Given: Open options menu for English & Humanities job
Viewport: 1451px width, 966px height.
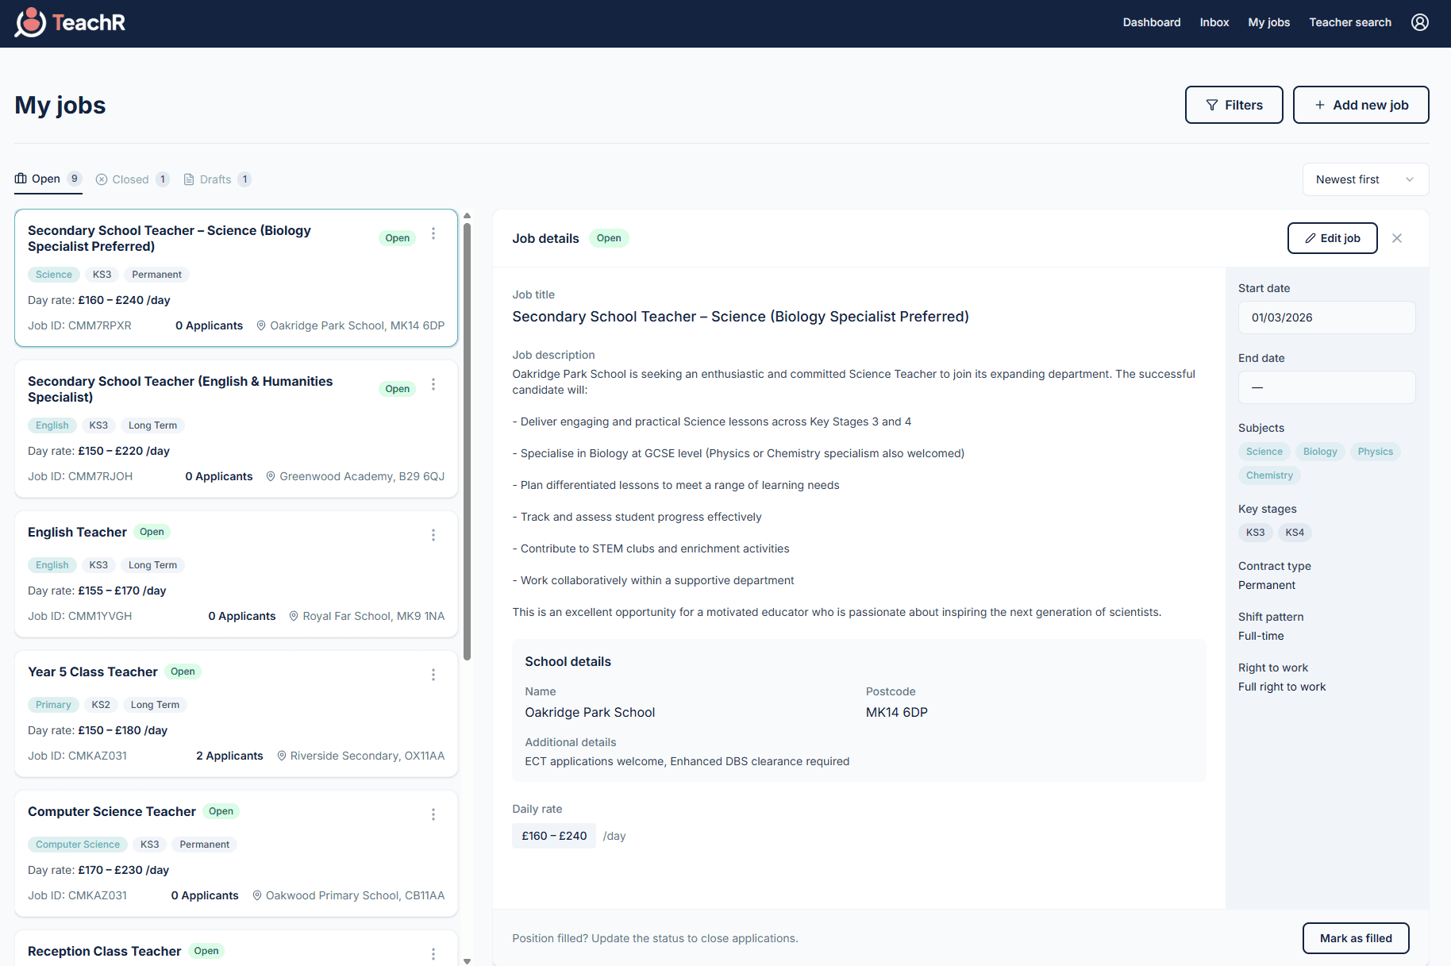Looking at the screenshot, I should click(433, 384).
